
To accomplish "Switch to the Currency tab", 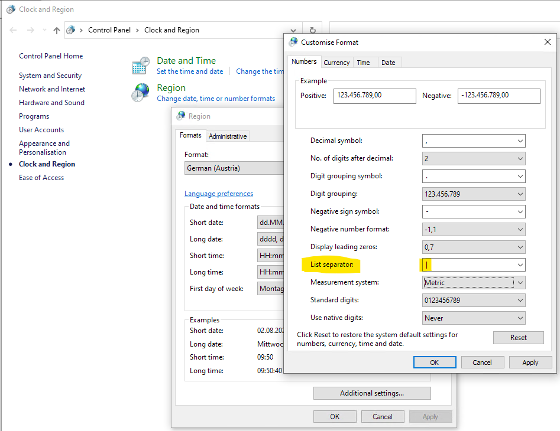I will pos(336,63).
